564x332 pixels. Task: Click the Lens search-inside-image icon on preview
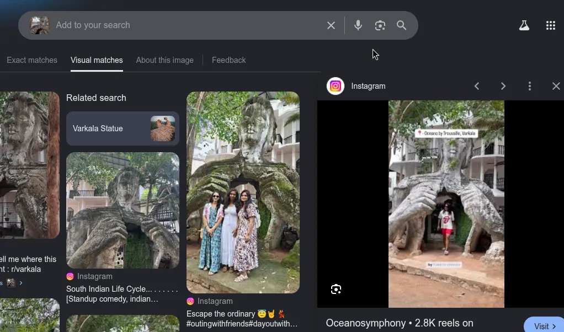[x=336, y=289]
